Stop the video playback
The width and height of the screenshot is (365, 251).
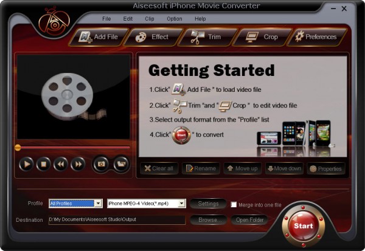(x=44, y=164)
